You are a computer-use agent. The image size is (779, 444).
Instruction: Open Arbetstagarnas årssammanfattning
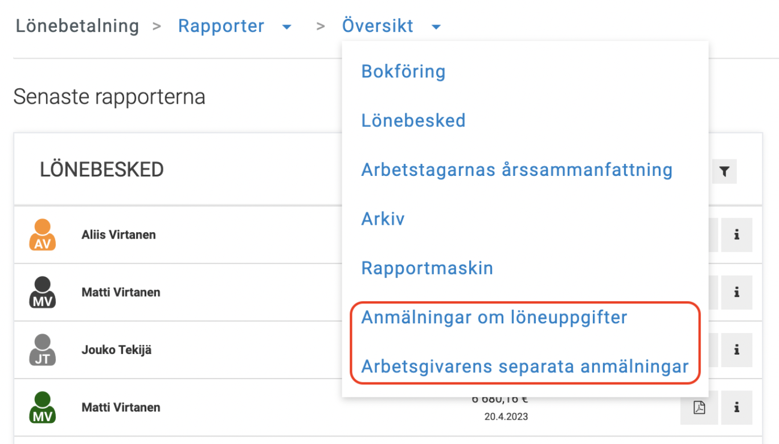(517, 170)
